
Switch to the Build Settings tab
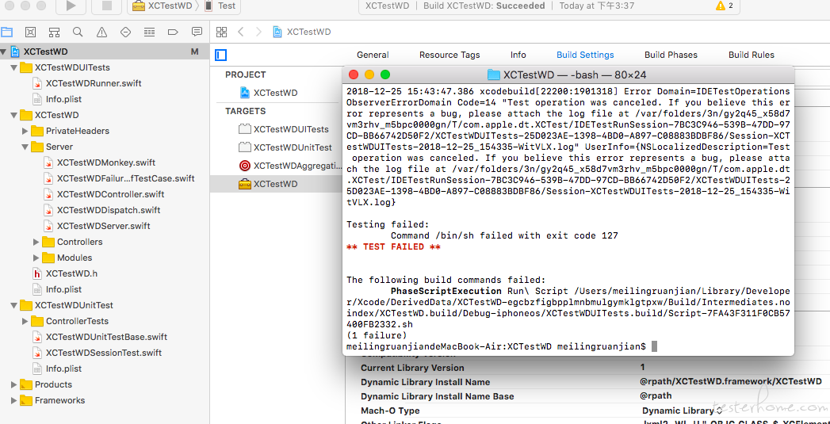[585, 55]
